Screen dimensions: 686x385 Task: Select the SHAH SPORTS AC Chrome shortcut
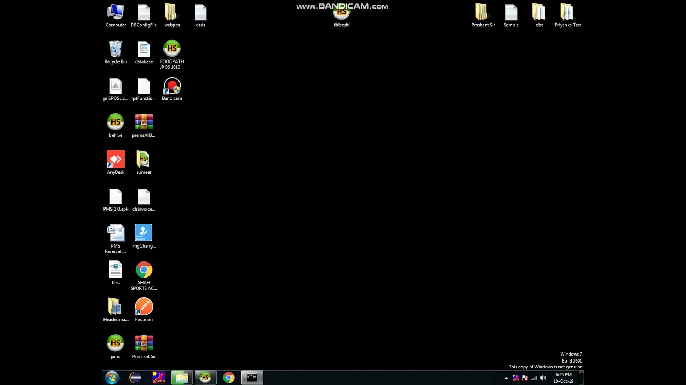(144, 276)
